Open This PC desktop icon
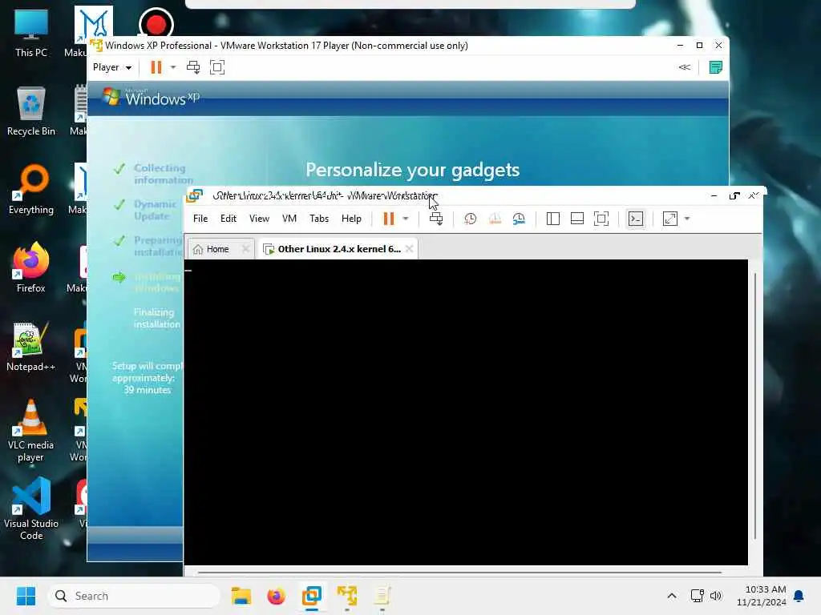This screenshot has height=615, width=821. click(x=31, y=32)
